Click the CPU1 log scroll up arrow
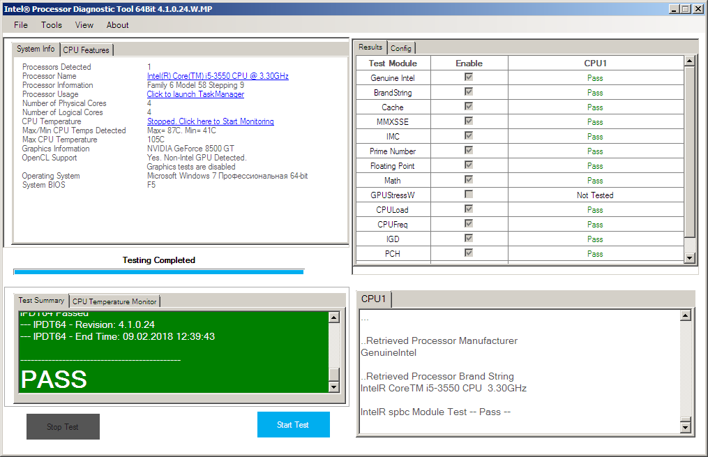 coord(686,315)
